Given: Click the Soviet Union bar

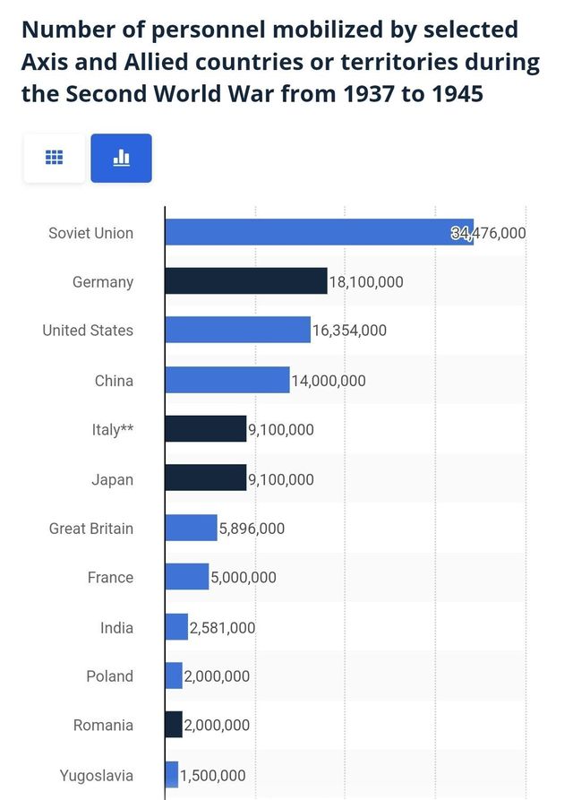Looking at the screenshot, I should [319, 232].
